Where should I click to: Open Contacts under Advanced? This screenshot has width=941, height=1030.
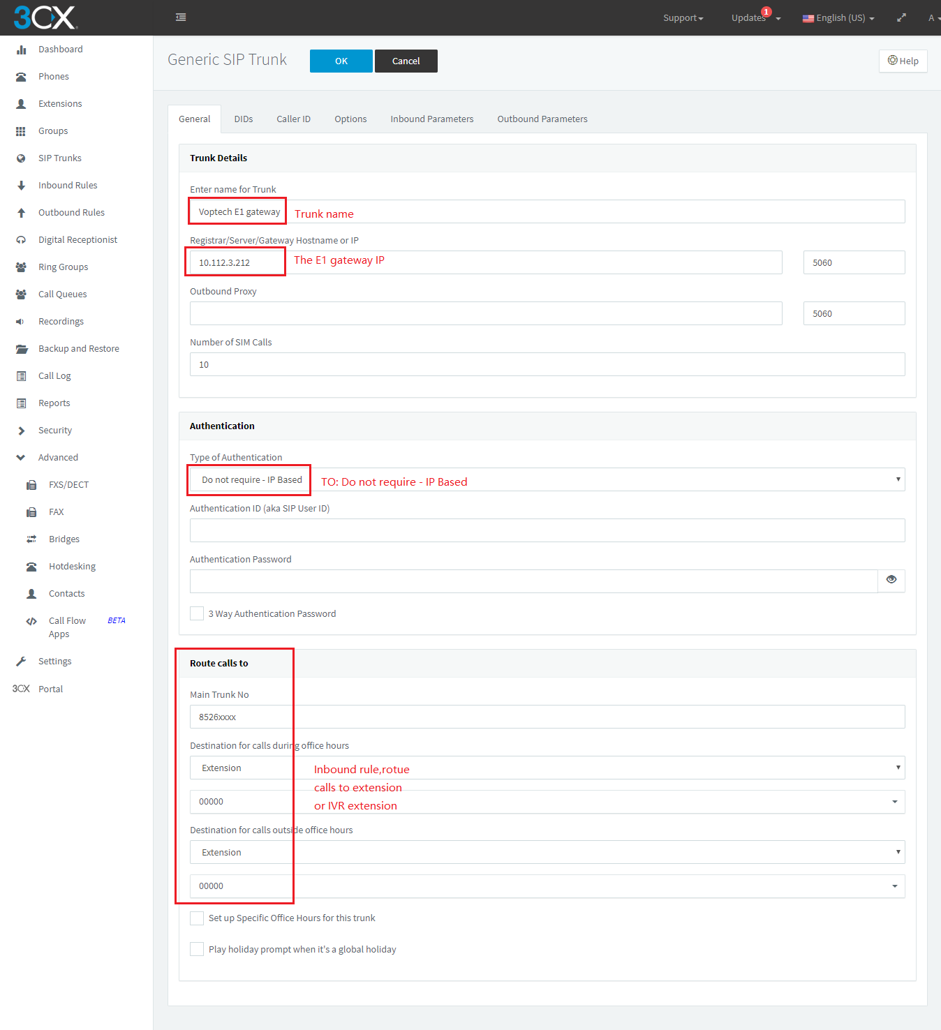66,594
